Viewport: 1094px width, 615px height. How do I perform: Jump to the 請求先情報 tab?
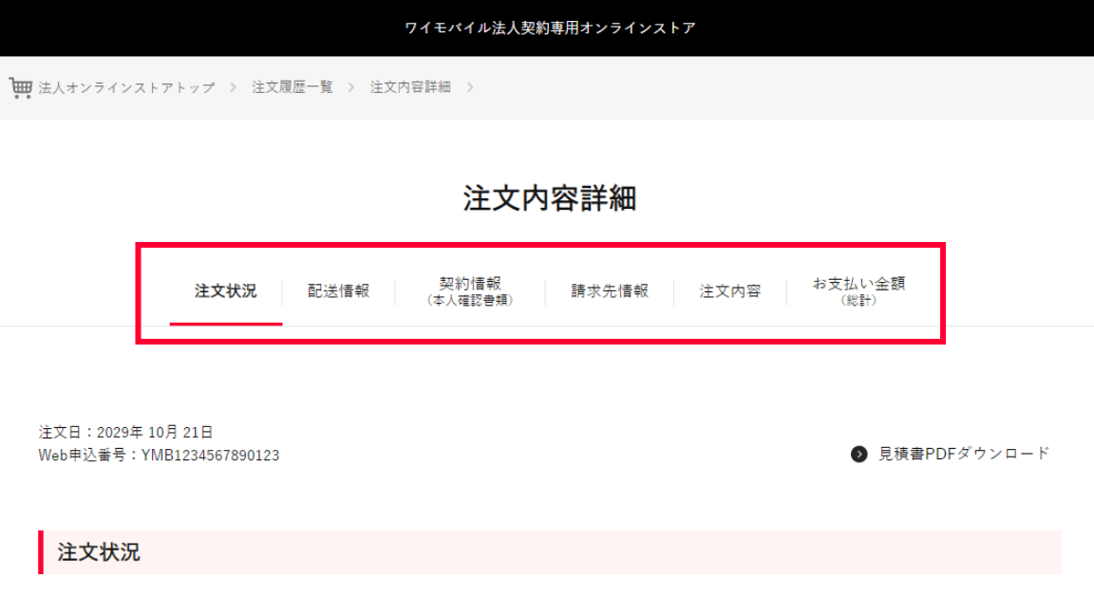point(610,291)
